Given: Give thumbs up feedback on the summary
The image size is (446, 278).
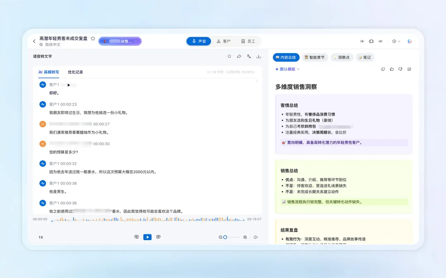Looking at the screenshot, I should [392, 69].
